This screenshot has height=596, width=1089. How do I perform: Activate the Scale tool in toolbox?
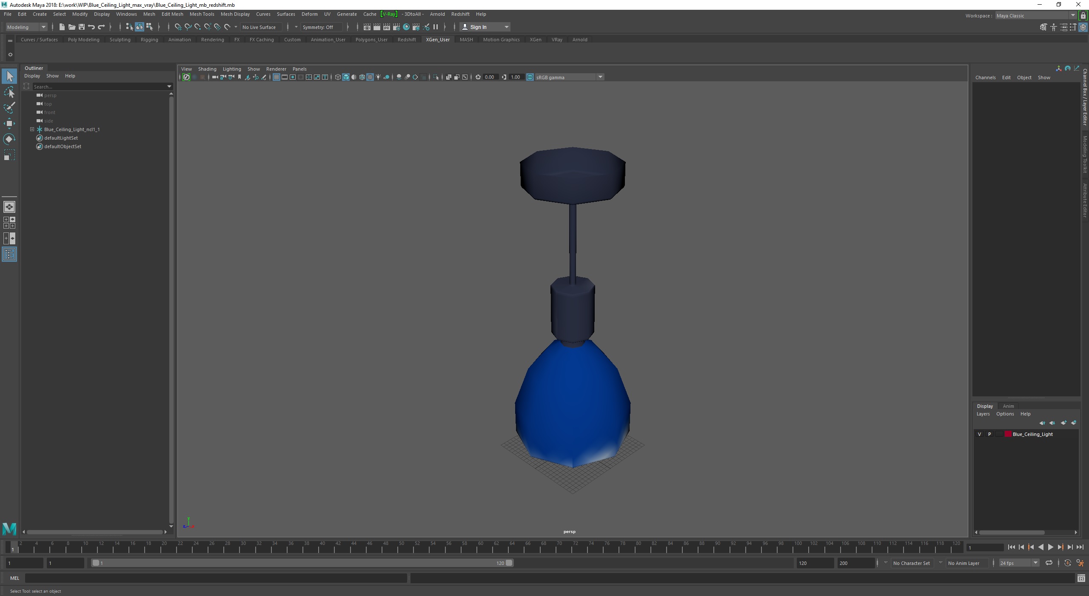(x=9, y=155)
